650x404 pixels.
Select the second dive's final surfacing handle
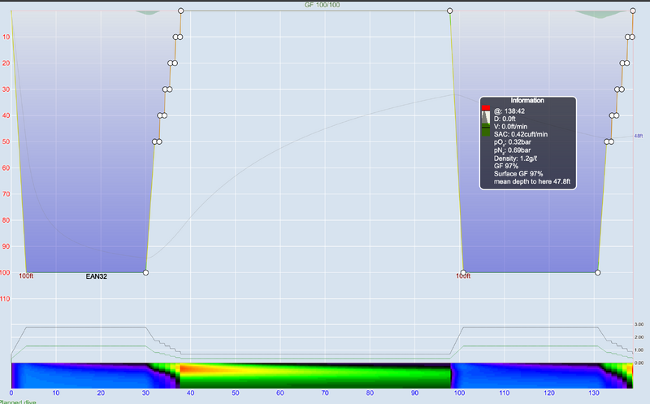(x=633, y=11)
